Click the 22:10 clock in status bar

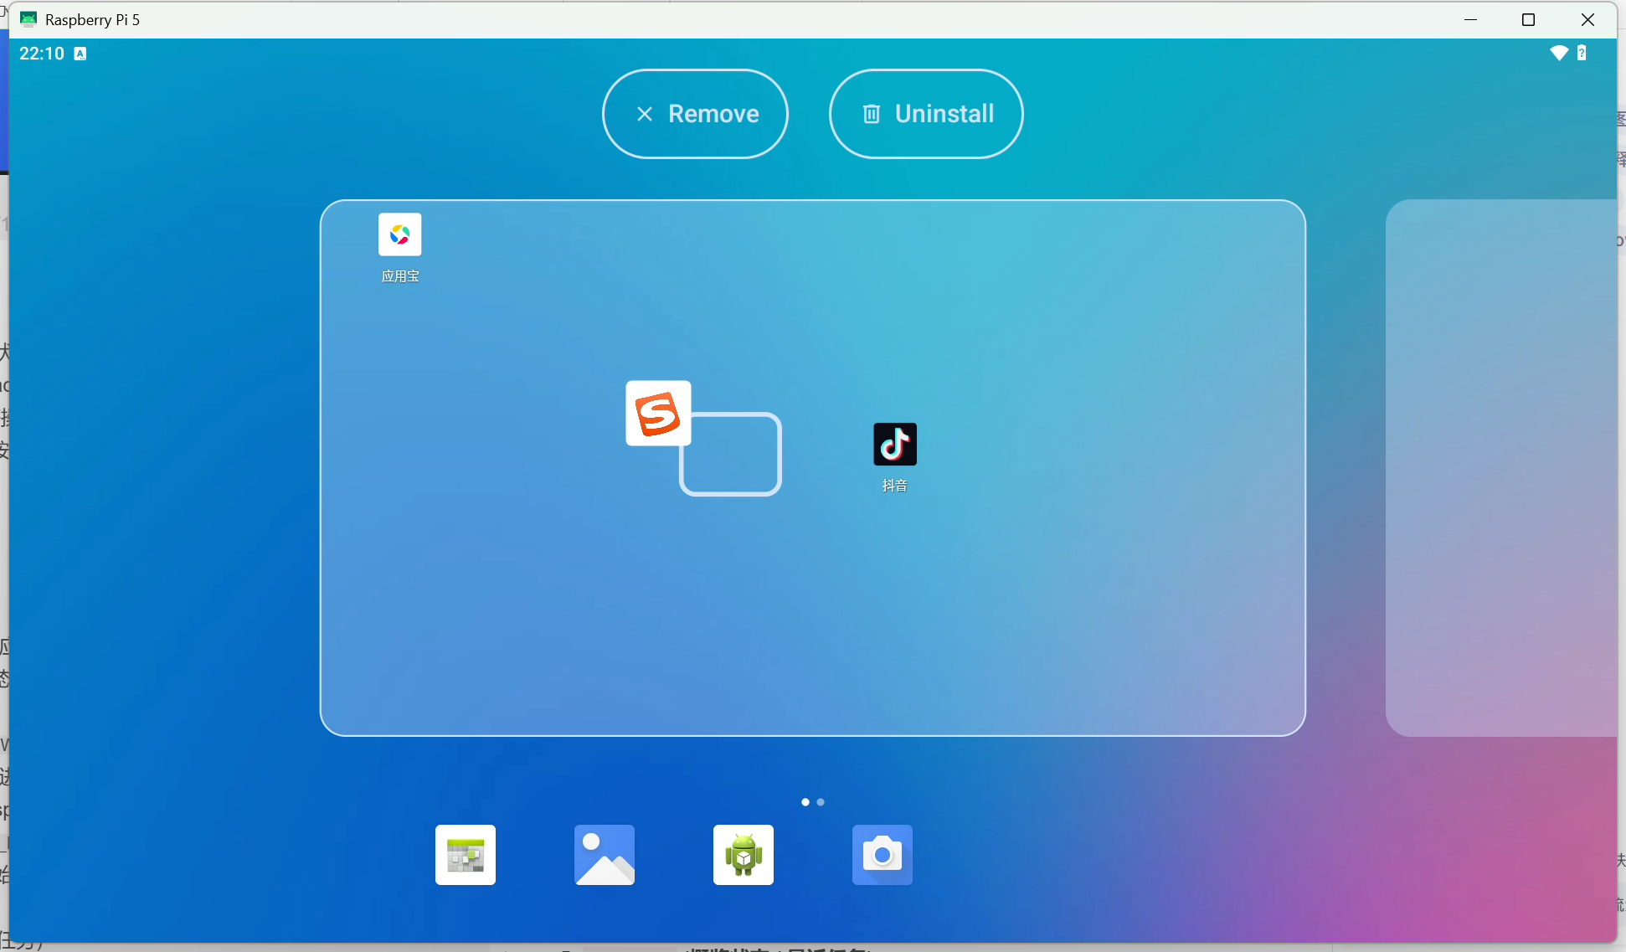coord(42,54)
